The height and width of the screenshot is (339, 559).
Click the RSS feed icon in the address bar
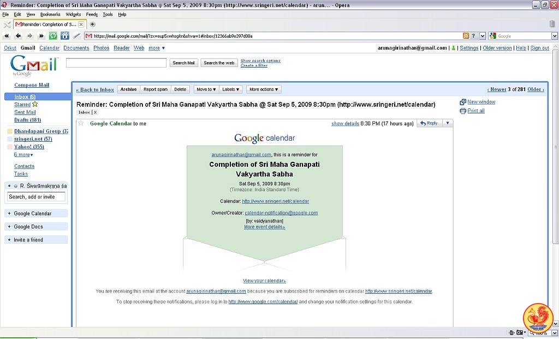pyautogui.click(x=466, y=36)
